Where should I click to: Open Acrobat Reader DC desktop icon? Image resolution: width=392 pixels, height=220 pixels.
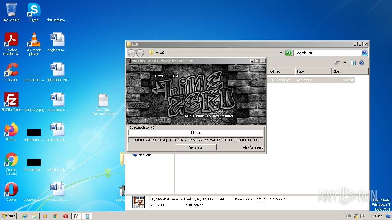pyautogui.click(x=11, y=44)
